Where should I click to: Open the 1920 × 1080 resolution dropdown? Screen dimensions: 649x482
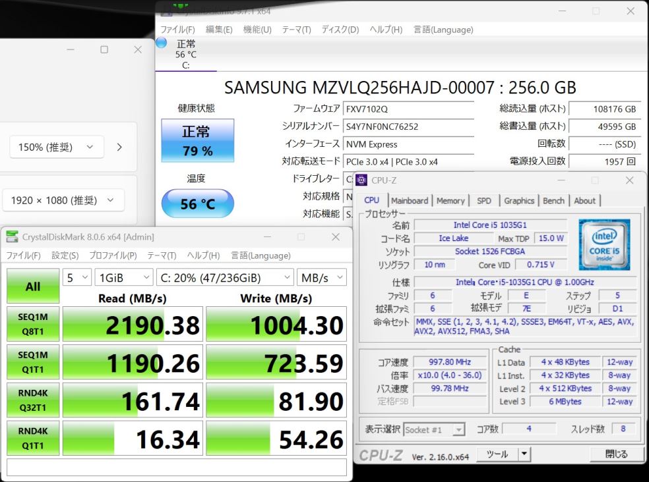pyautogui.click(x=63, y=200)
